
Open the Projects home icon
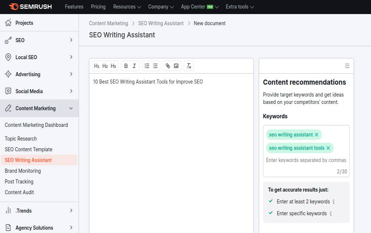pyautogui.click(x=8, y=23)
